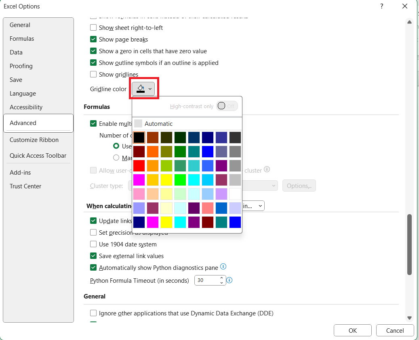
Task: Click info icon next to Python diagnostics pane
Action: (223, 267)
